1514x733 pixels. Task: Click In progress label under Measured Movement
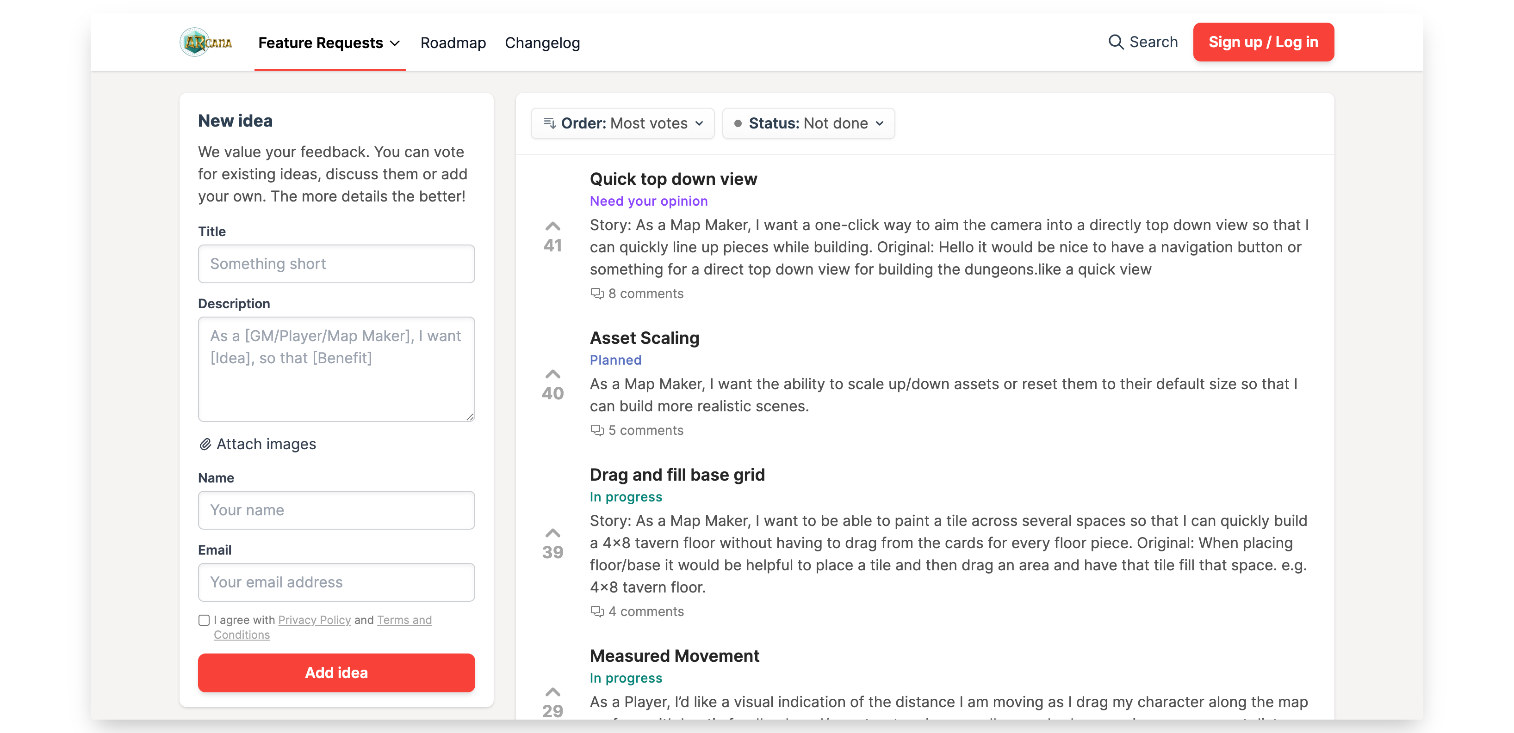(626, 678)
